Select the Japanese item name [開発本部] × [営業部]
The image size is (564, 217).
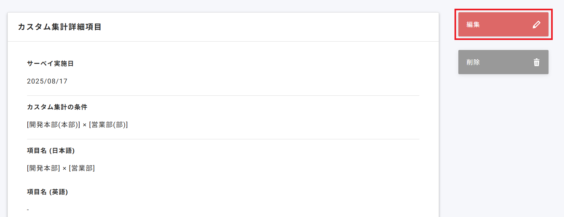[x=61, y=168]
